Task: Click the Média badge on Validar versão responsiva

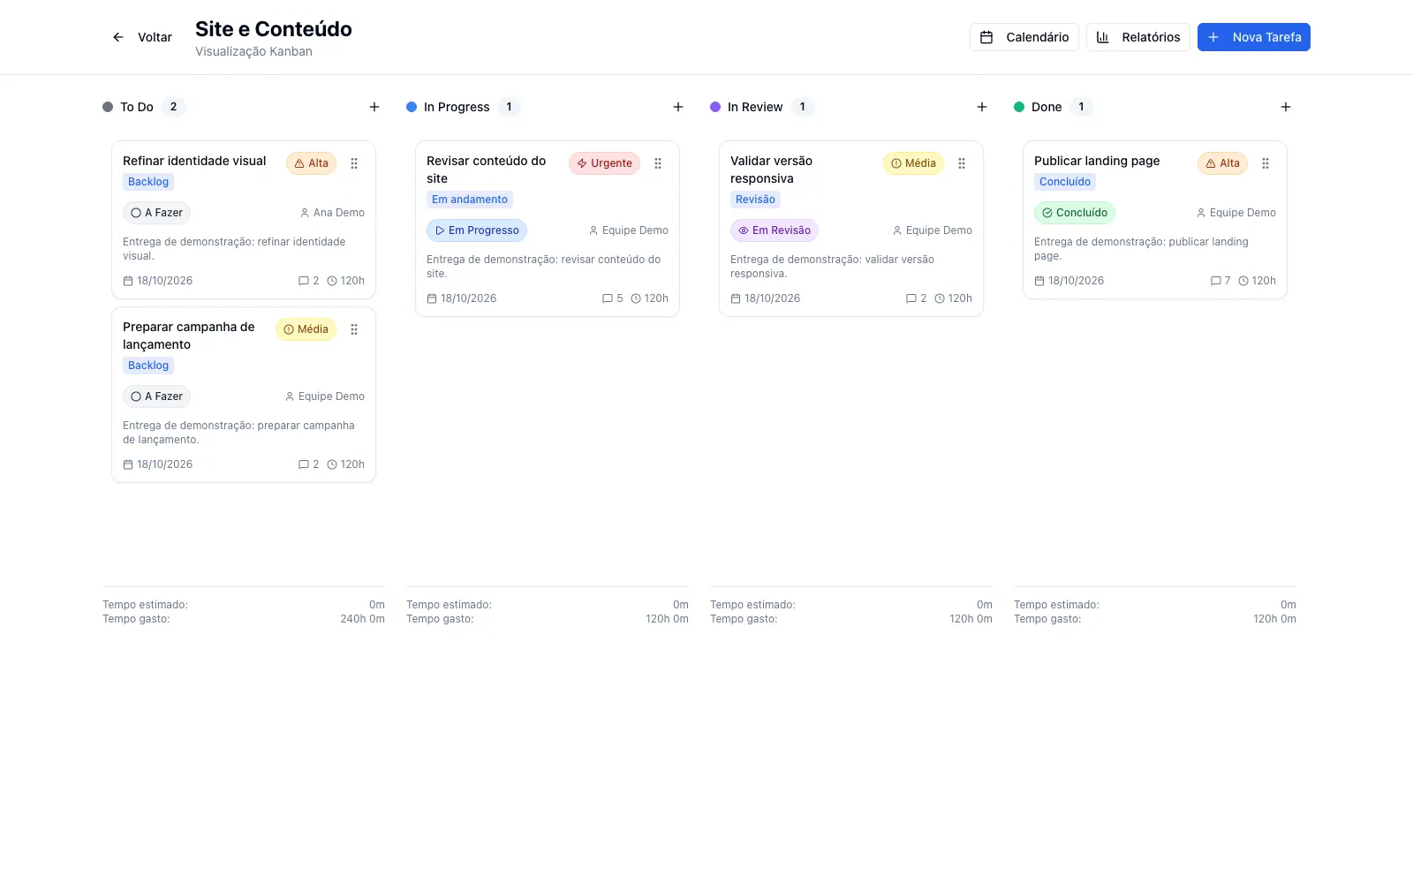Action: pos(913,163)
